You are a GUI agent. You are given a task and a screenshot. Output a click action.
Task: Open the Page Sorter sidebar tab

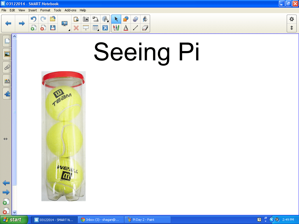click(x=7, y=41)
